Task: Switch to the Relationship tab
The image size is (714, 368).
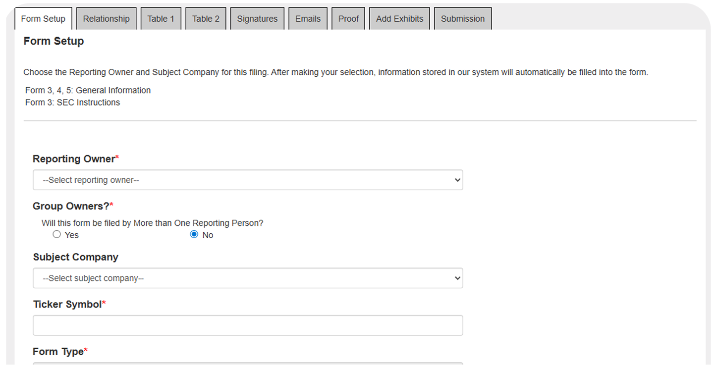Action: tap(106, 19)
